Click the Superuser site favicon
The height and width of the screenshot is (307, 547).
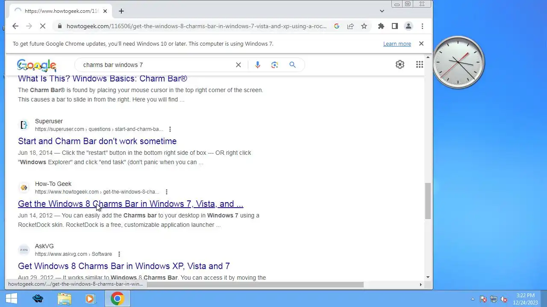point(24,125)
